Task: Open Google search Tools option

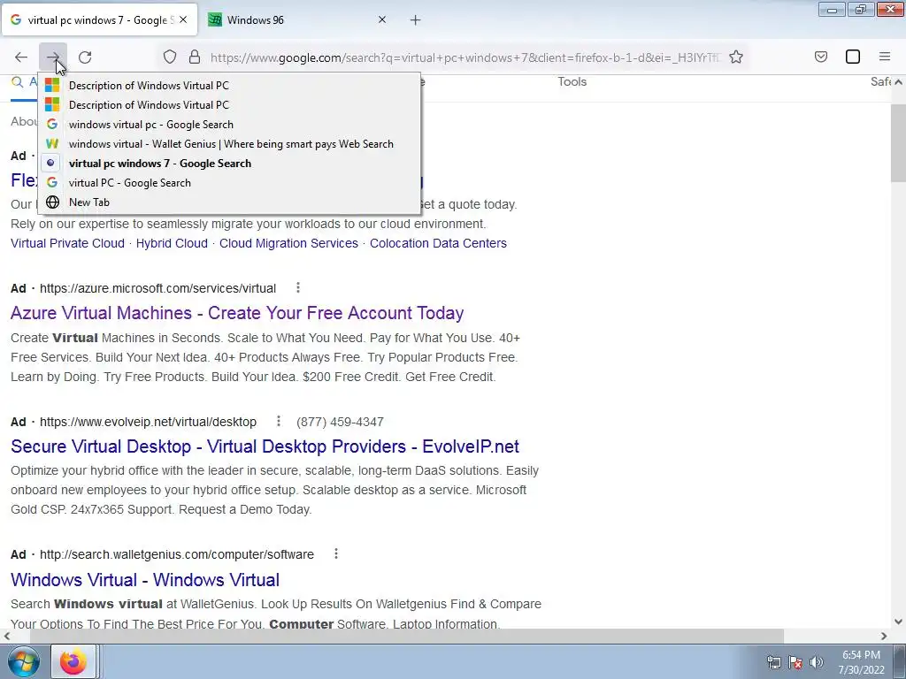Action: [572, 82]
